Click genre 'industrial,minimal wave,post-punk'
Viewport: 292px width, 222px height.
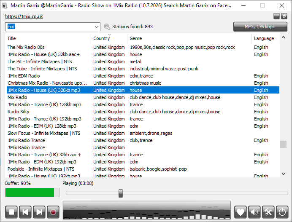tap(164, 69)
